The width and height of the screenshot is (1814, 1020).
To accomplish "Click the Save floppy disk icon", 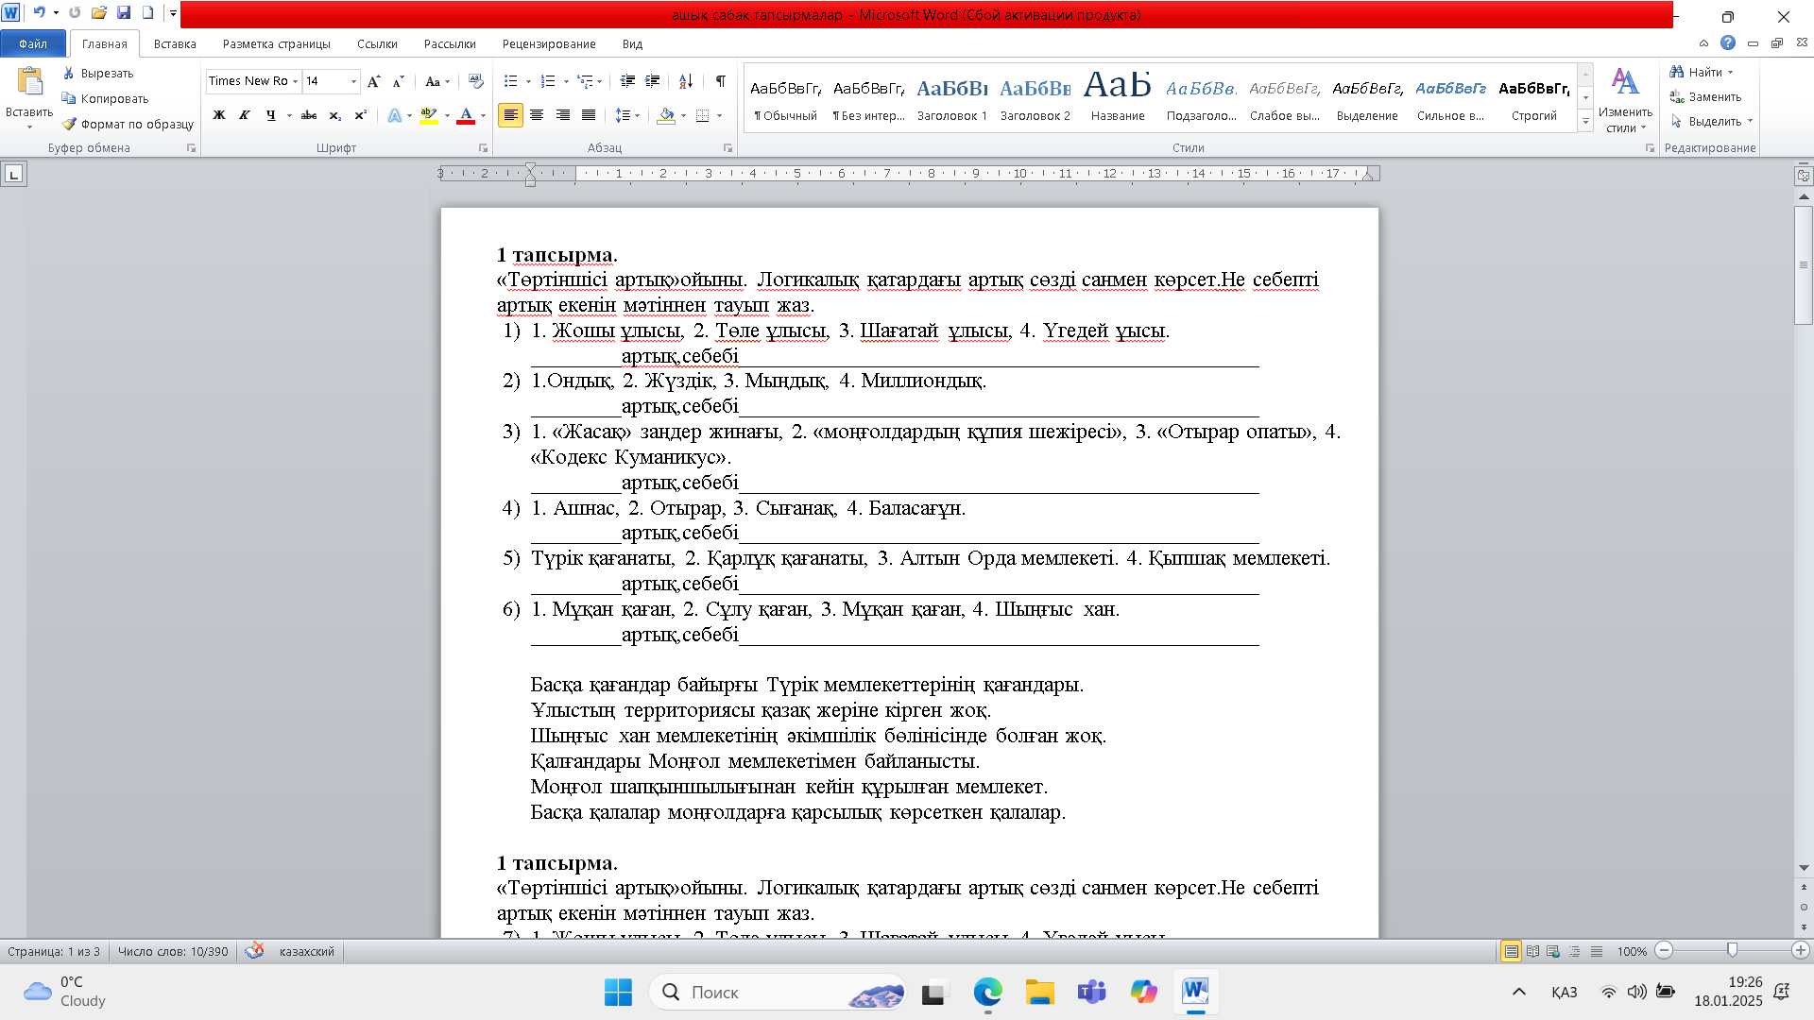I will [124, 13].
